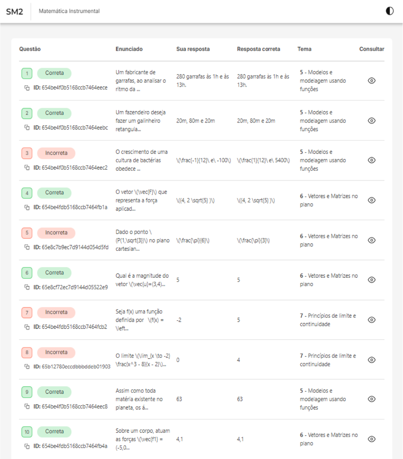Image resolution: width=403 pixels, height=459 pixels.
Task: Click Matemática Instrumental header title
Action: [x=69, y=11]
